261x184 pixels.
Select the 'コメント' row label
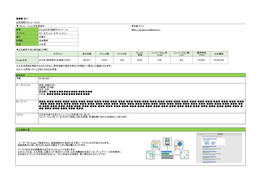point(27,118)
